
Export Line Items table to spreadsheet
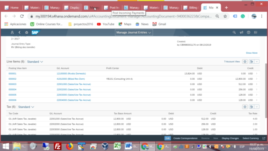(x=251, y=62)
